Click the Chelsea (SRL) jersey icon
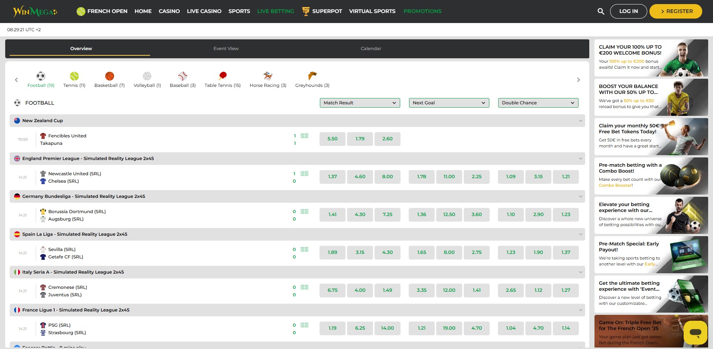 (43, 181)
